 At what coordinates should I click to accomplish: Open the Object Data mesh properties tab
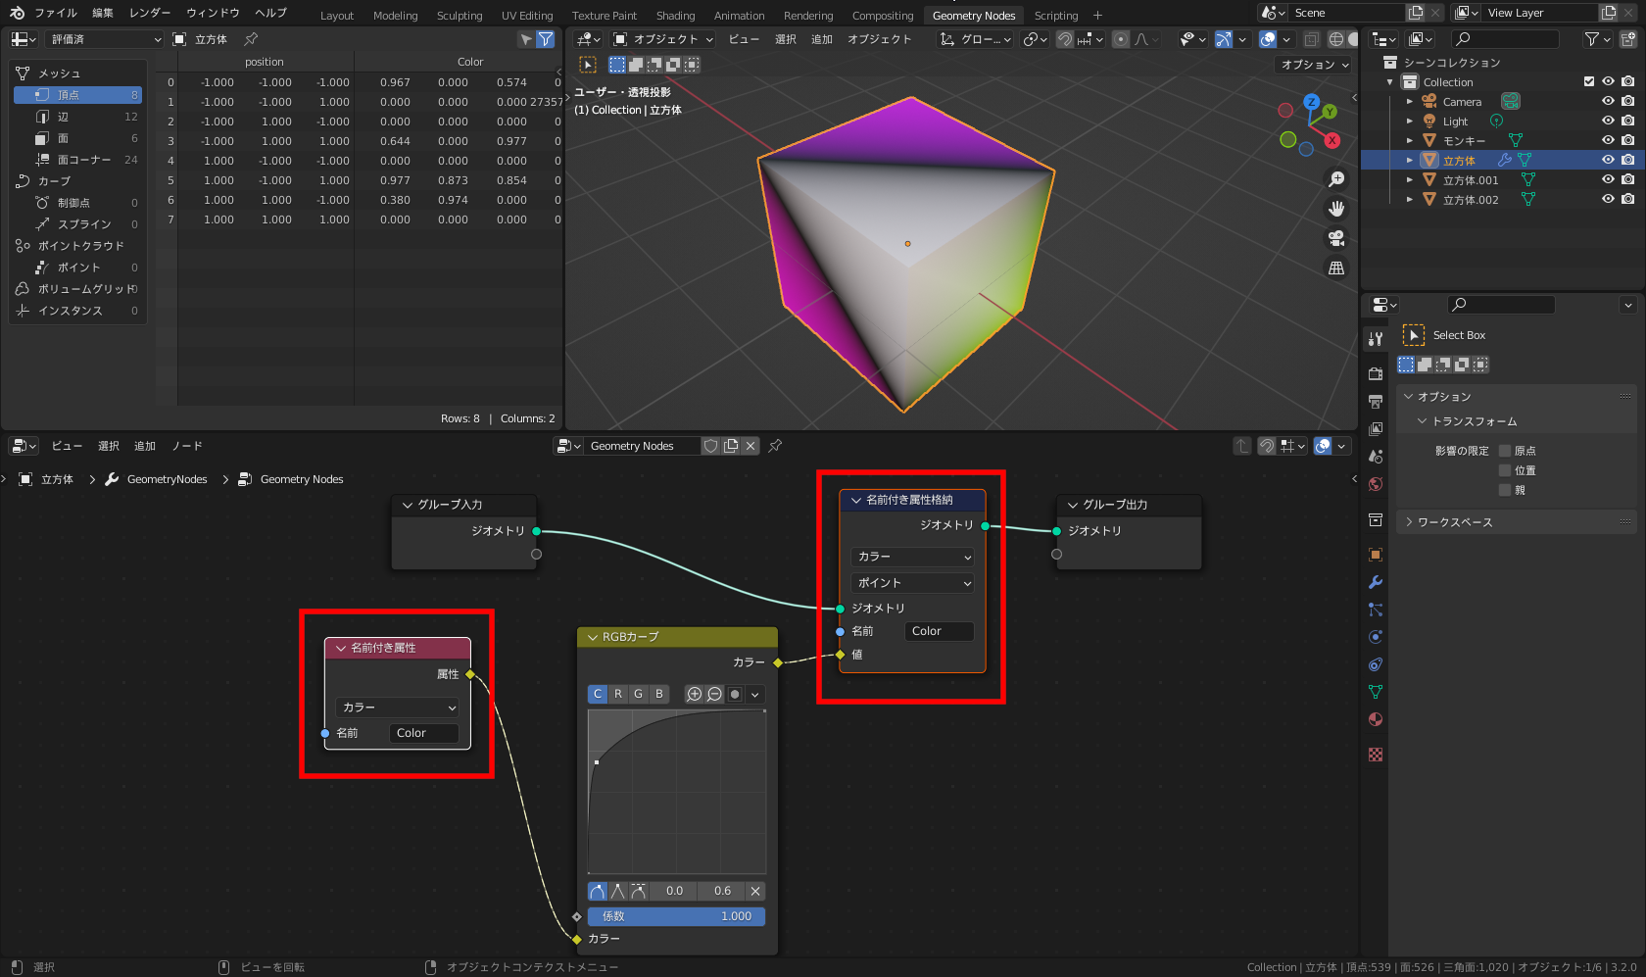pyautogui.click(x=1376, y=692)
